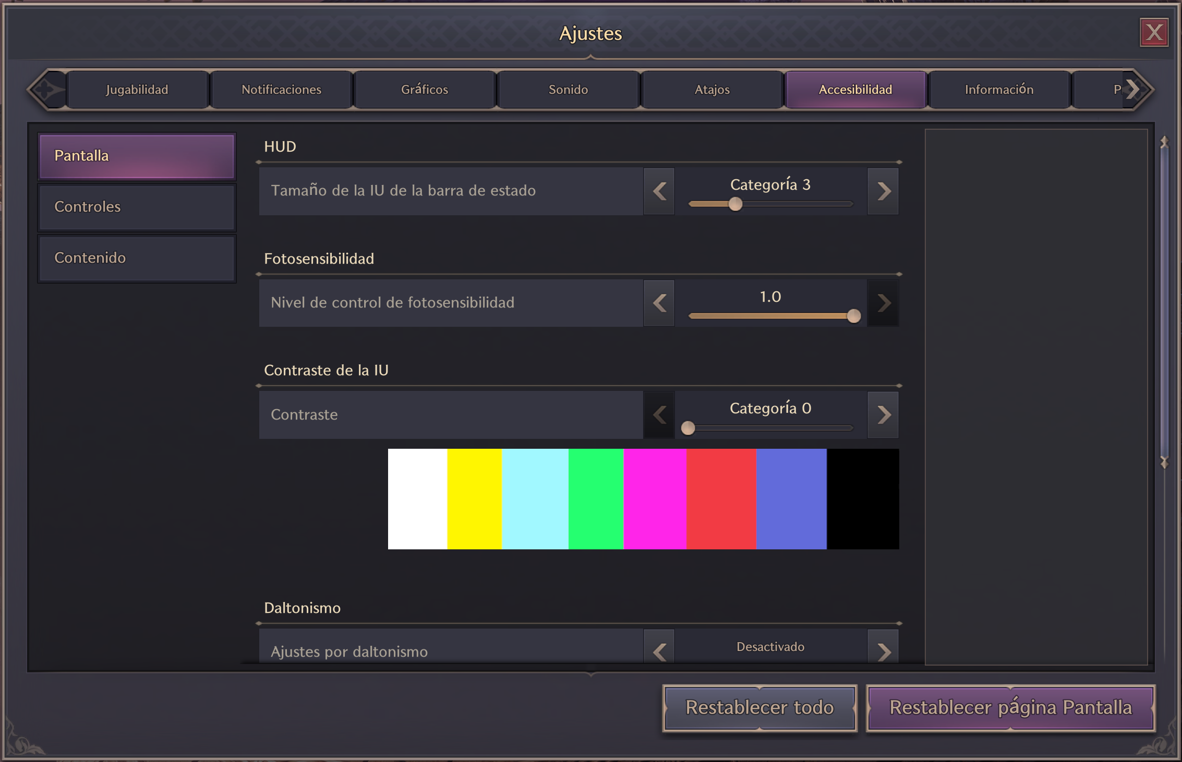Click the 'Contraste' setting row label
The height and width of the screenshot is (762, 1182).
304,415
